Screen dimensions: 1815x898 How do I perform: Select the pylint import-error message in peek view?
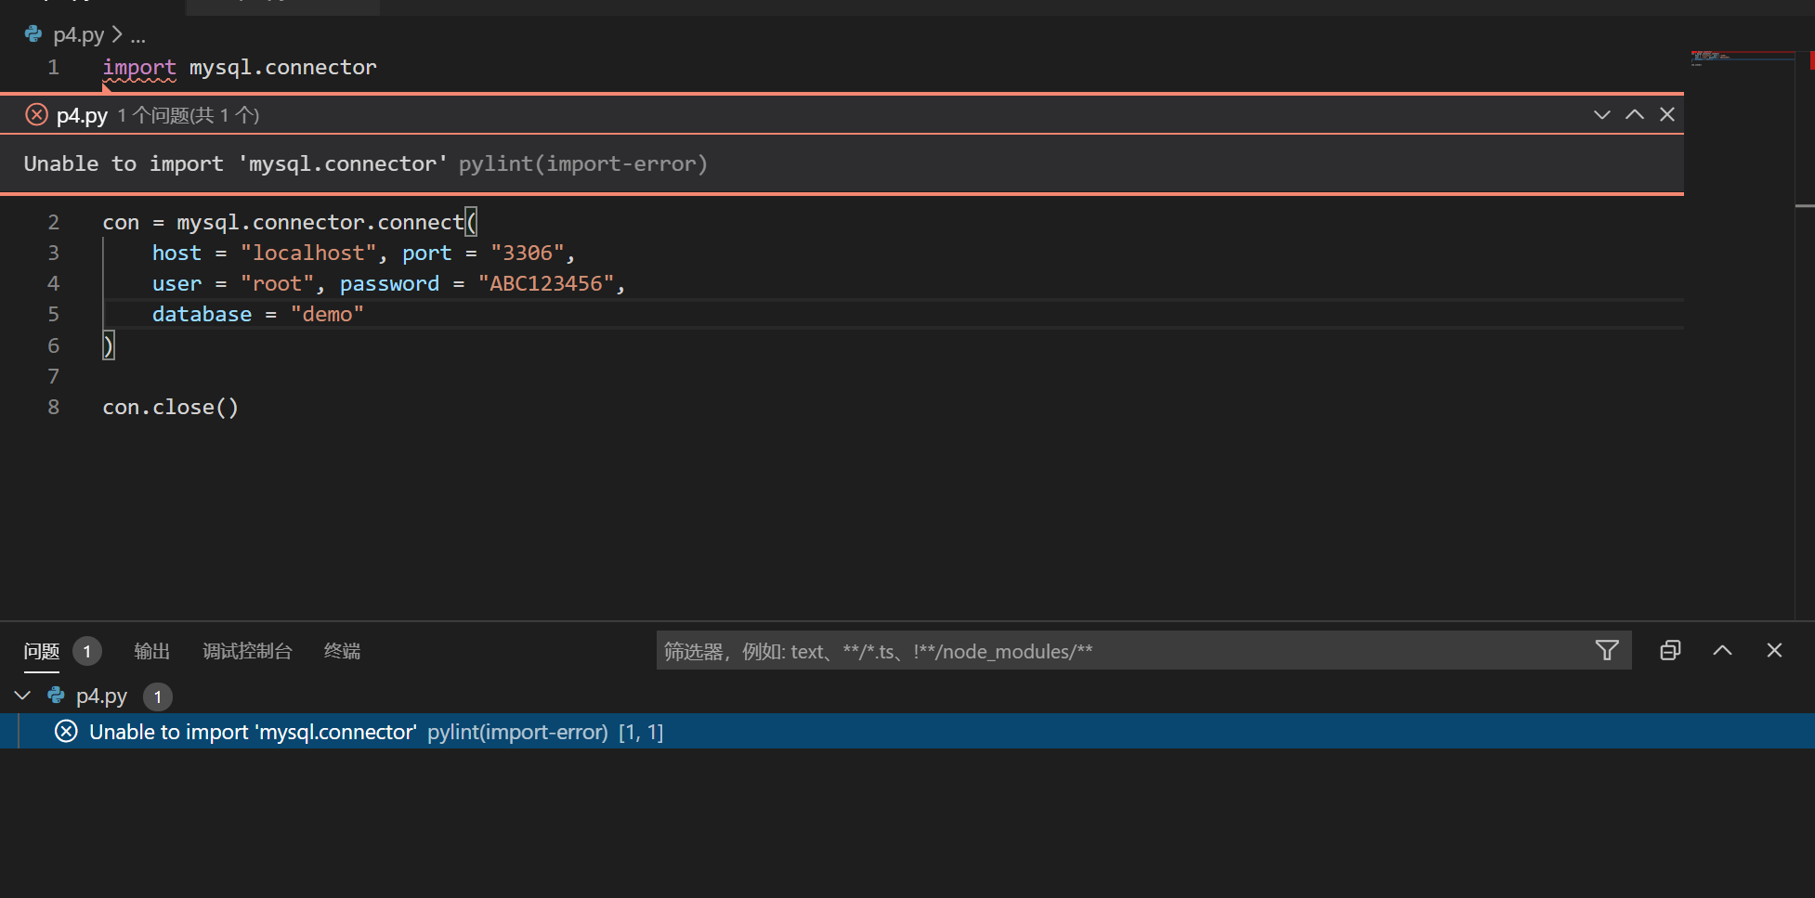366,164
